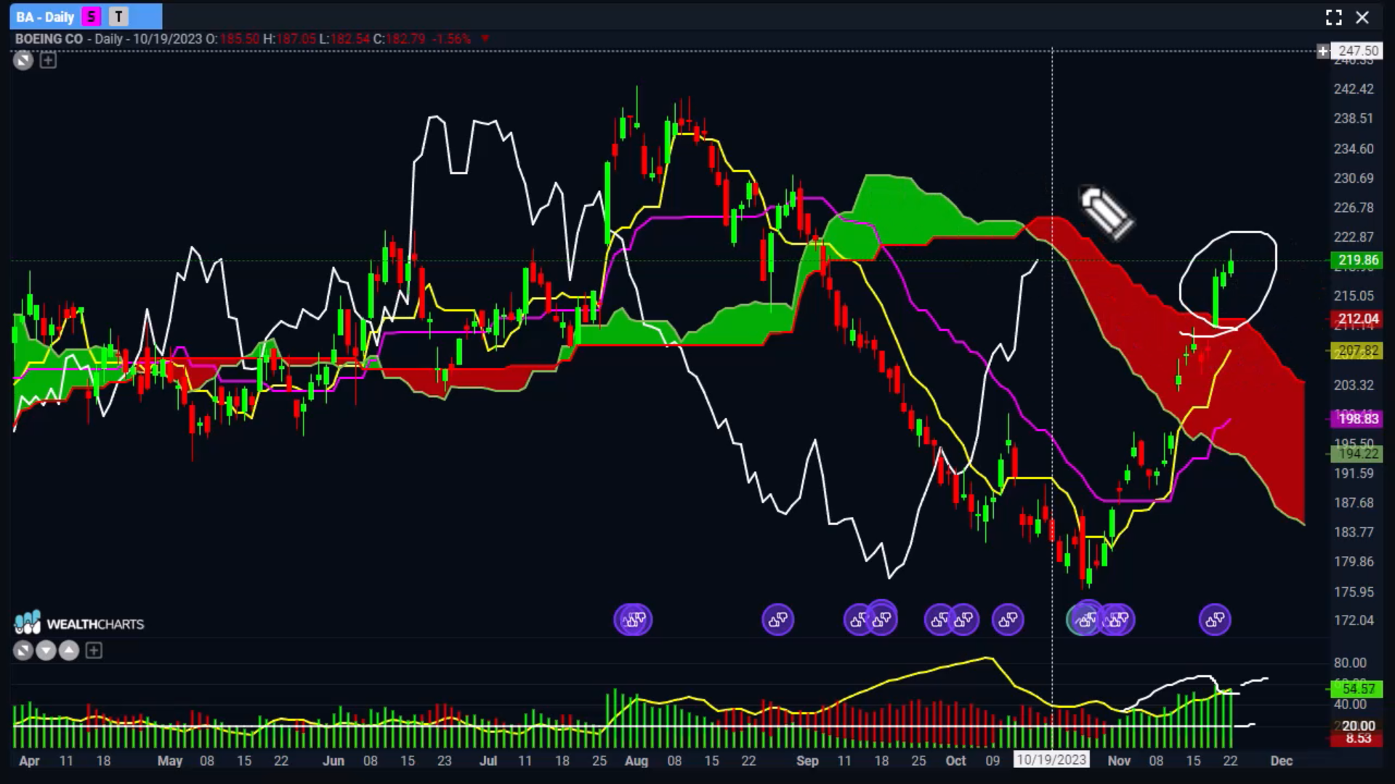Screen dimensions: 1395x784
Task: Click the 230.69 price axis label
Action: coord(1354,178)
